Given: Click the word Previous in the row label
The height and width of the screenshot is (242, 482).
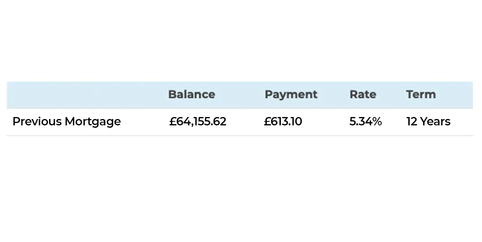Looking at the screenshot, I should point(37,121).
